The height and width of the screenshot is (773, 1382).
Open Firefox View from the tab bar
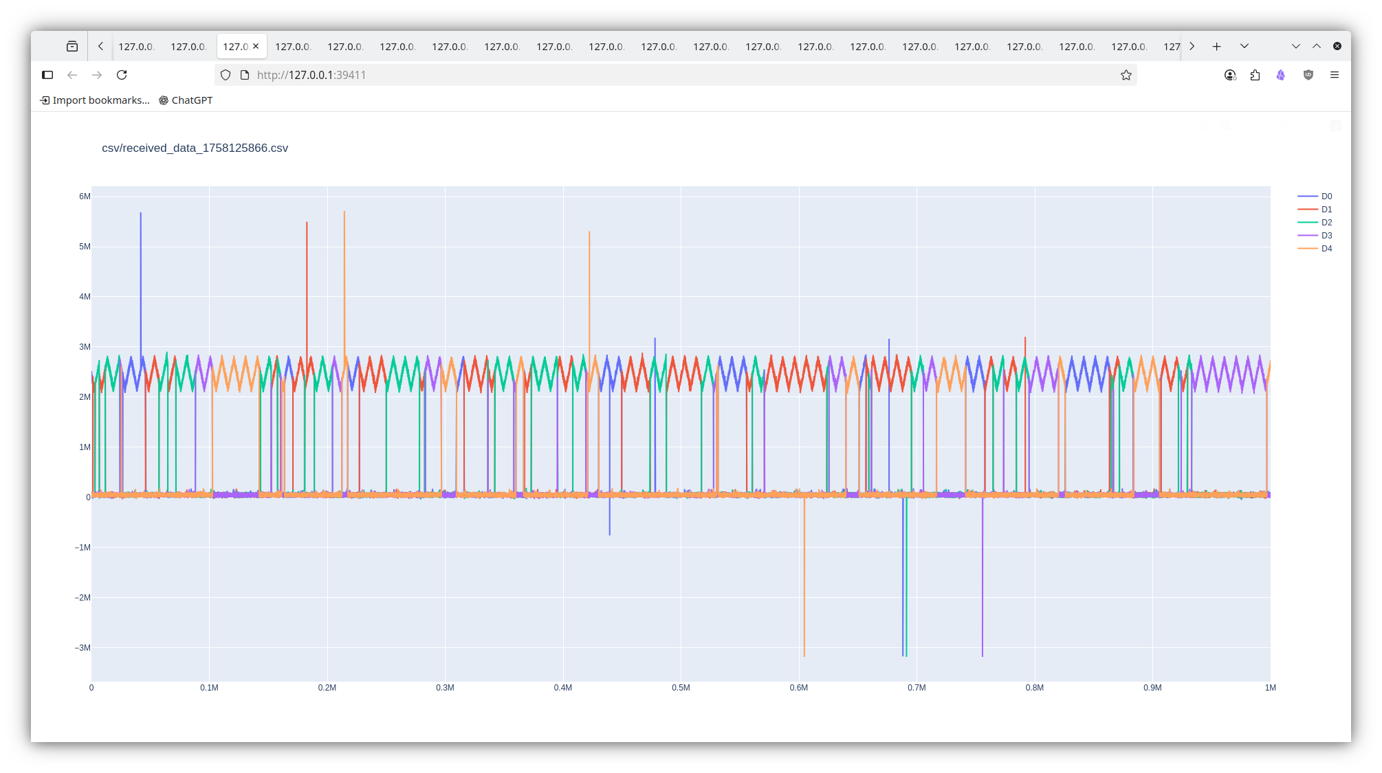click(72, 46)
